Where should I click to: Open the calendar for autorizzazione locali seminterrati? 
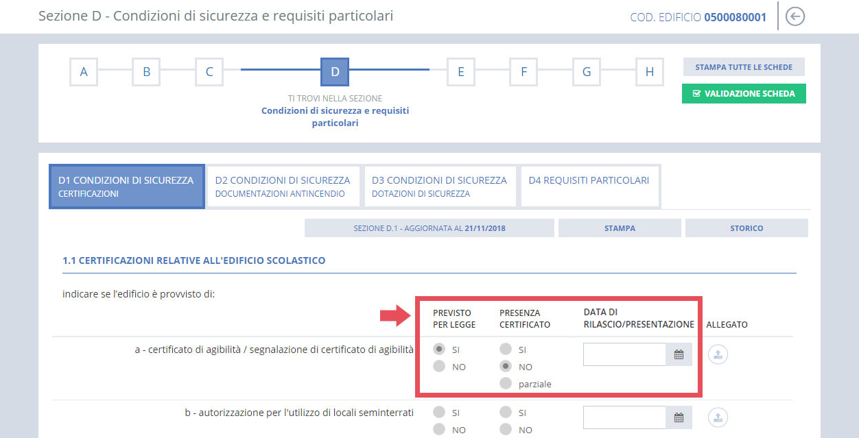click(x=679, y=417)
